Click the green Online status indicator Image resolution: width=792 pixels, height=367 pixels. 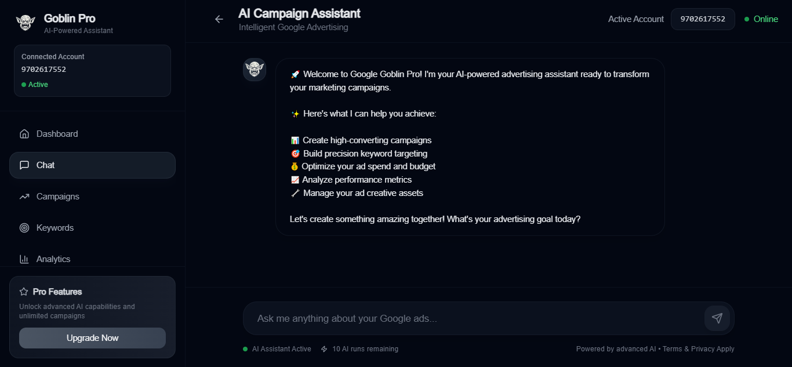pyautogui.click(x=761, y=19)
